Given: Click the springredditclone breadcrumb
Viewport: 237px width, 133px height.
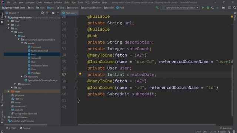Looking at the screenshot, I should [x=91, y=8].
